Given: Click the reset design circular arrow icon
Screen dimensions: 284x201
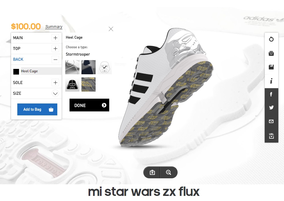Looking at the screenshot, I should click(x=271, y=39).
